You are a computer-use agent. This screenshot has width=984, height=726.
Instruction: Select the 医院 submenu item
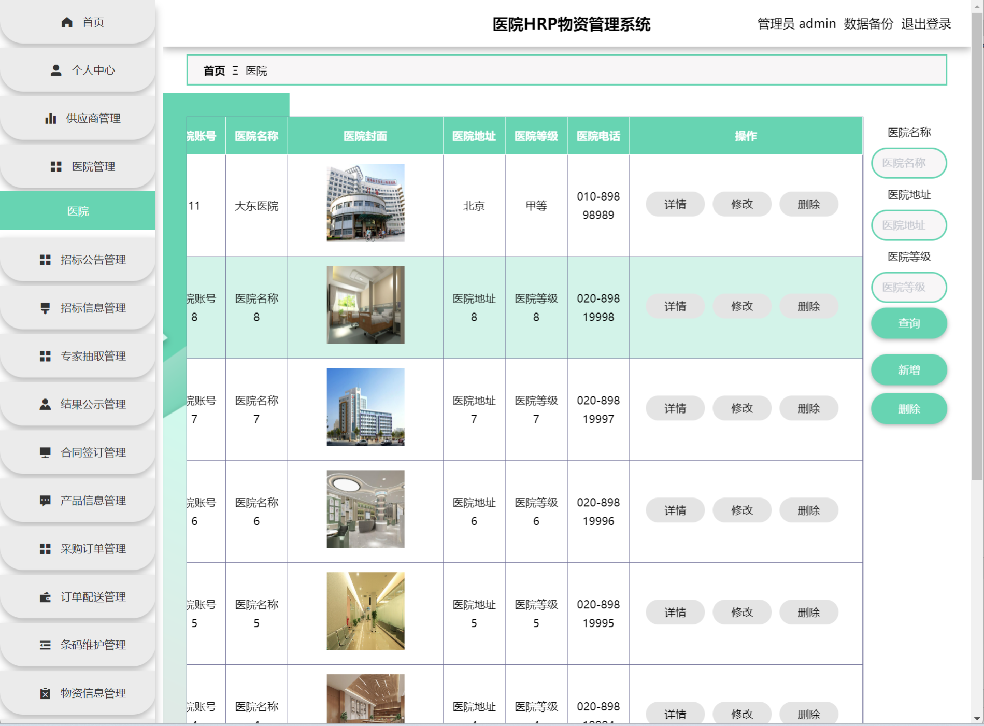[78, 211]
